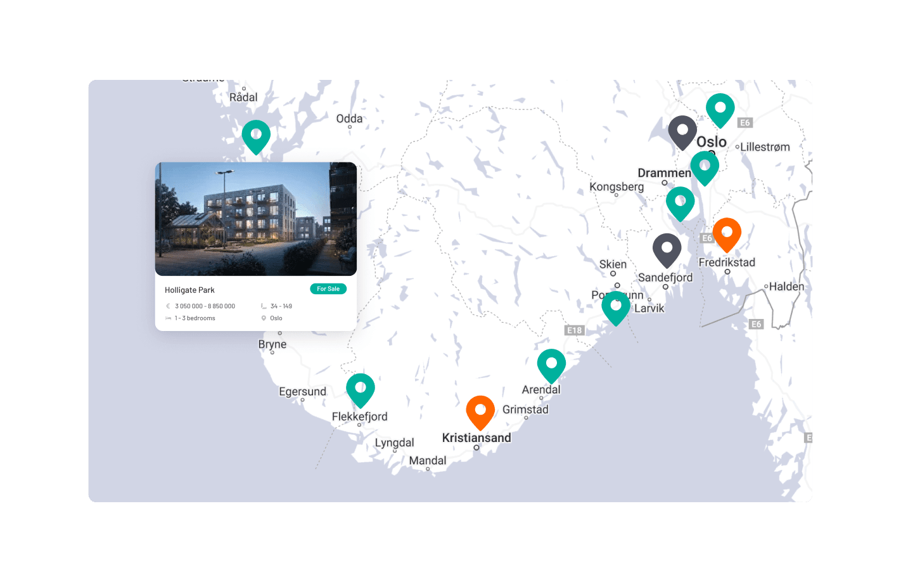Click the Kristiansand city label
The height and width of the screenshot is (584, 901).
click(x=476, y=438)
